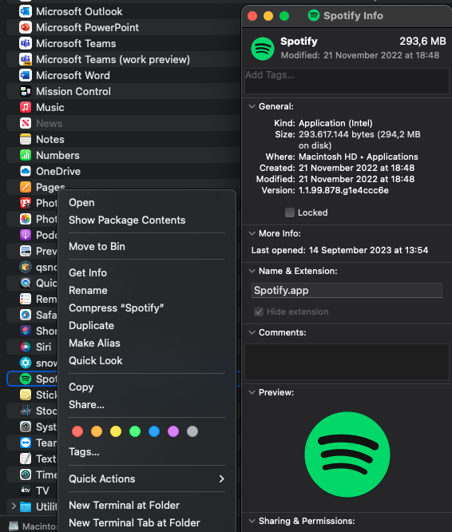
Task: Open the Quick Actions submenu
Action: (x=147, y=478)
